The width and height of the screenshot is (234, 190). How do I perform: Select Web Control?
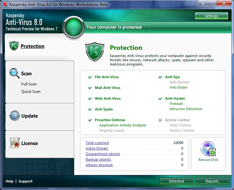point(180,125)
